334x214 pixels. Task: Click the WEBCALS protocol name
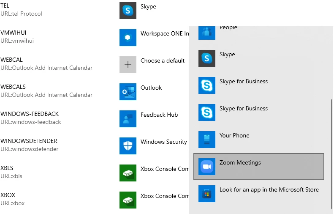point(13,87)
